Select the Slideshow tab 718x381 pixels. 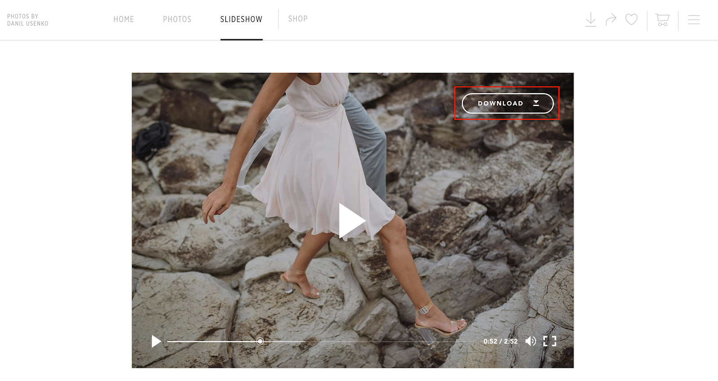pos(241,19)
